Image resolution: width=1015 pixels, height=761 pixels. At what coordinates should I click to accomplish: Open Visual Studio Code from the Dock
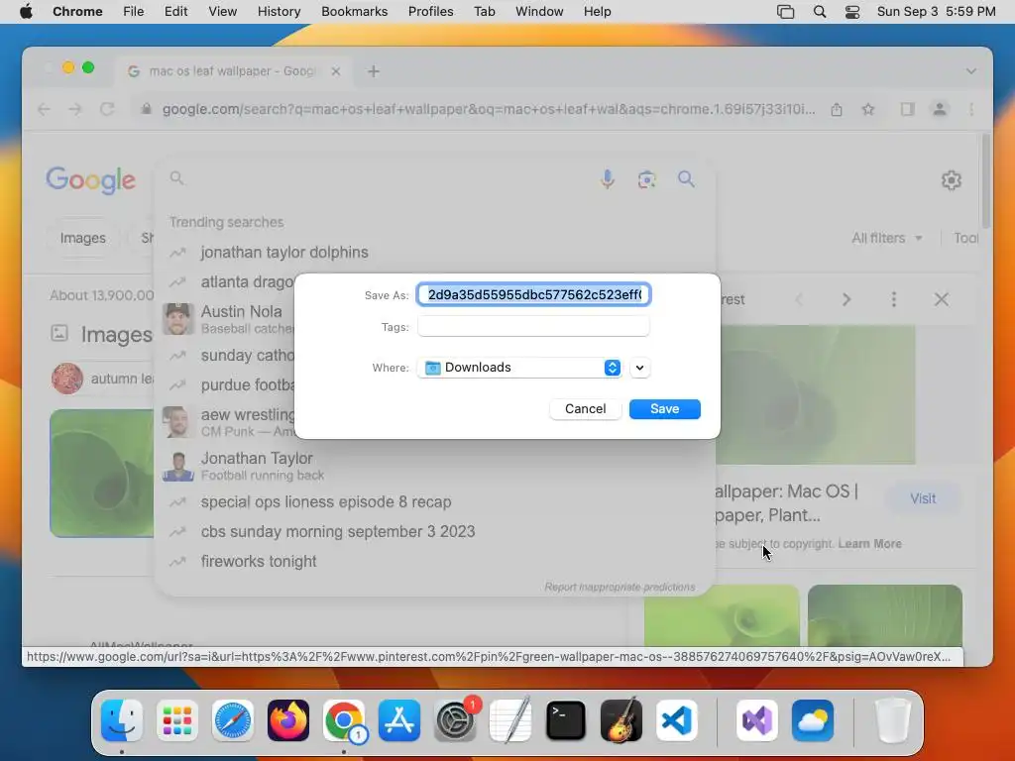click(676, 720)
